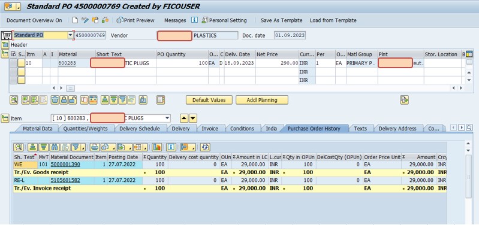The width and height of the screenshot is (479, 225).
Task: Click the trash can Delete item icon
Action: (55, 100)
